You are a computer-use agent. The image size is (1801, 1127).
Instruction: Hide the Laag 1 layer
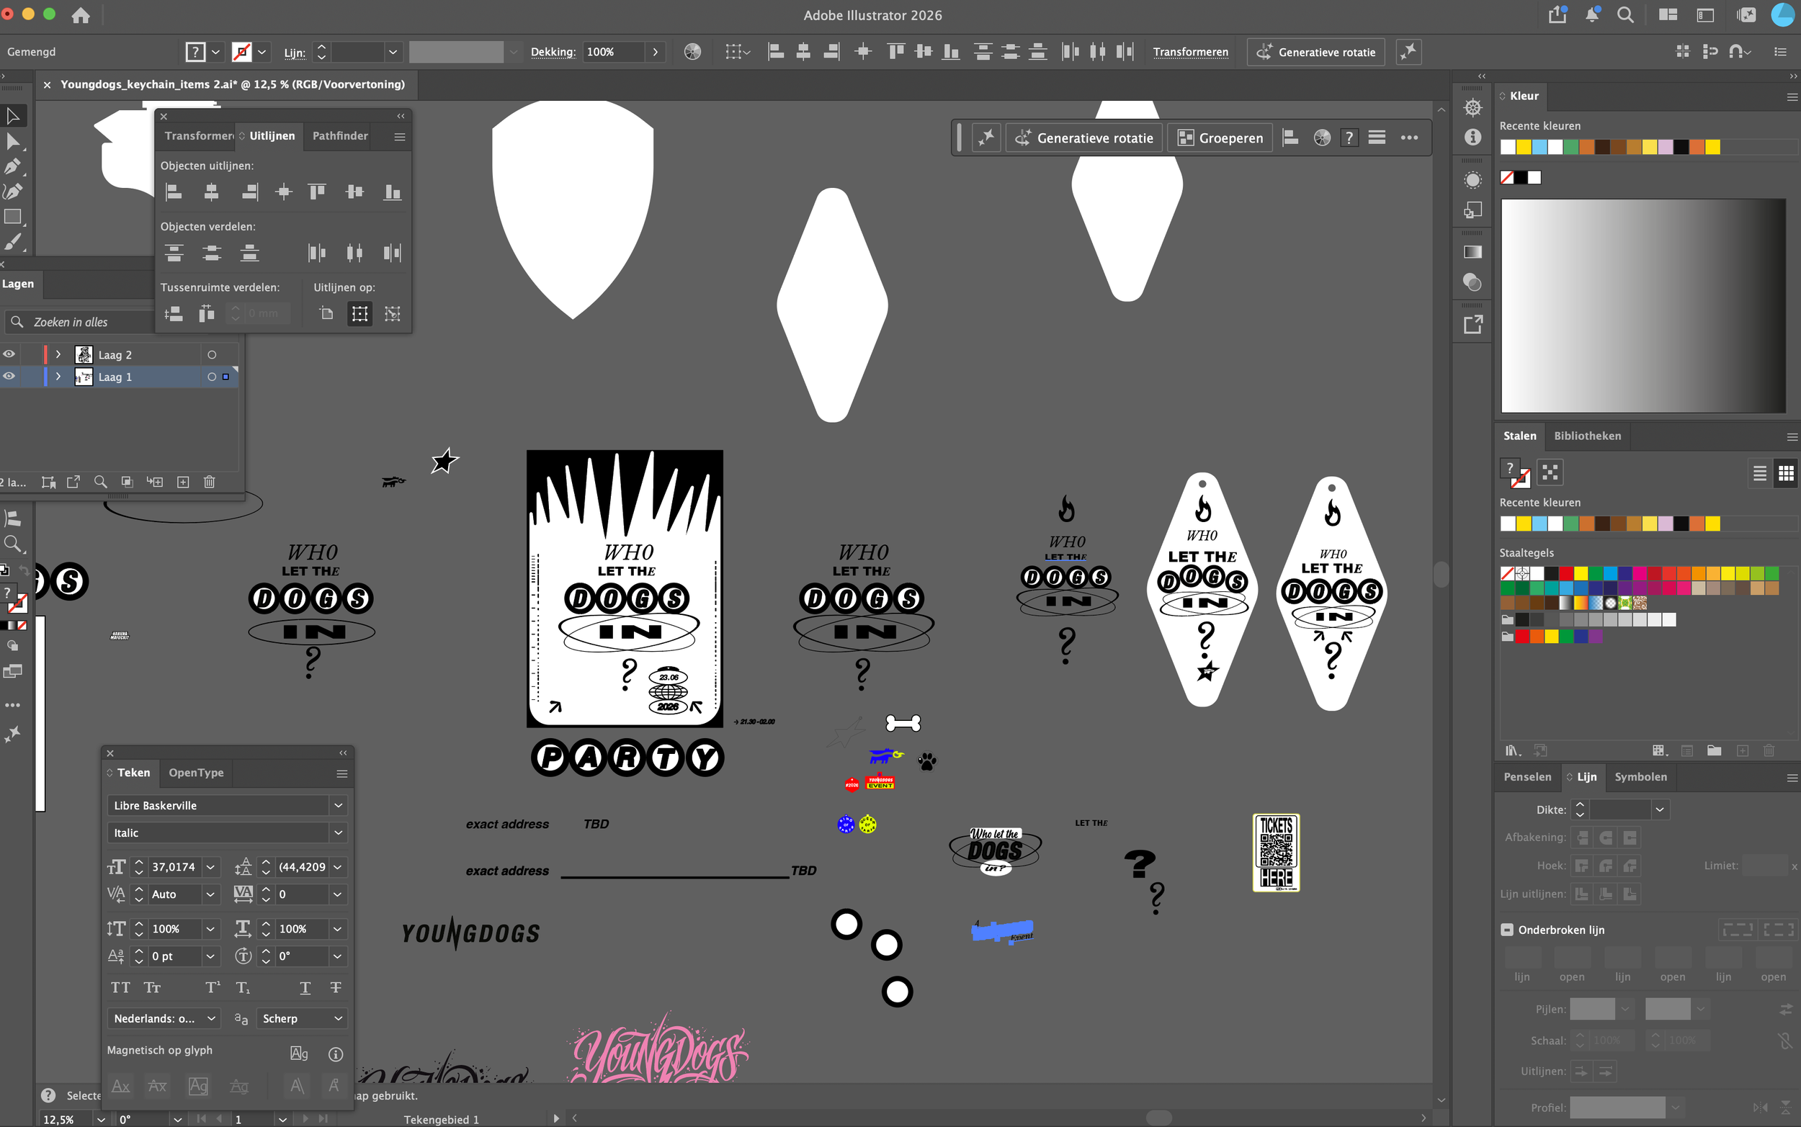coord(9,377)
